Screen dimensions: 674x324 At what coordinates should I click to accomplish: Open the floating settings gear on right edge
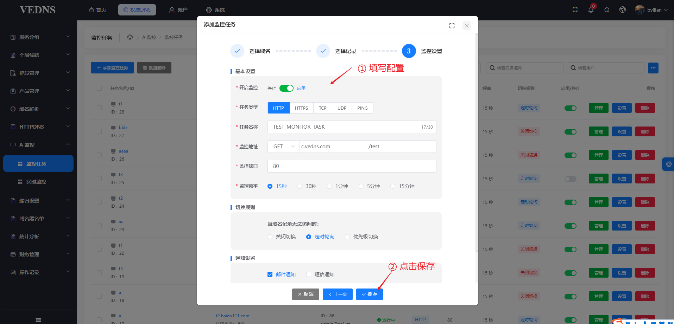coord(668,164)
